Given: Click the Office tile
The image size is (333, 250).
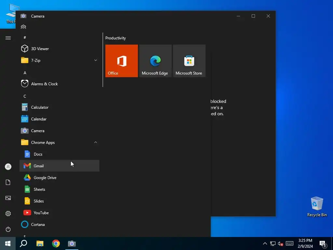Looking at the screenshot, I should (x=122, y=61).
